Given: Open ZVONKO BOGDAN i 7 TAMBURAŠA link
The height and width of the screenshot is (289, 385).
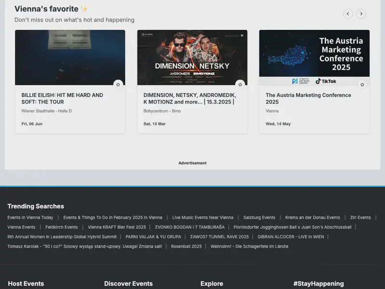Looking at the screenshot, I should 190,227.
